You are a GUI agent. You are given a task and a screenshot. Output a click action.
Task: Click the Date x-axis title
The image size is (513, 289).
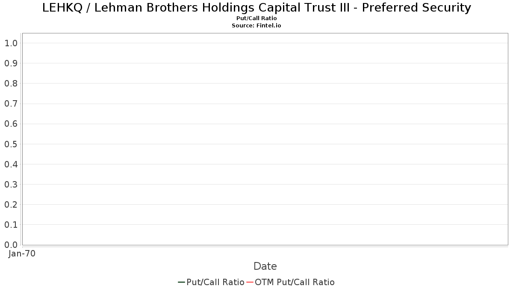(x=265, y=266)
